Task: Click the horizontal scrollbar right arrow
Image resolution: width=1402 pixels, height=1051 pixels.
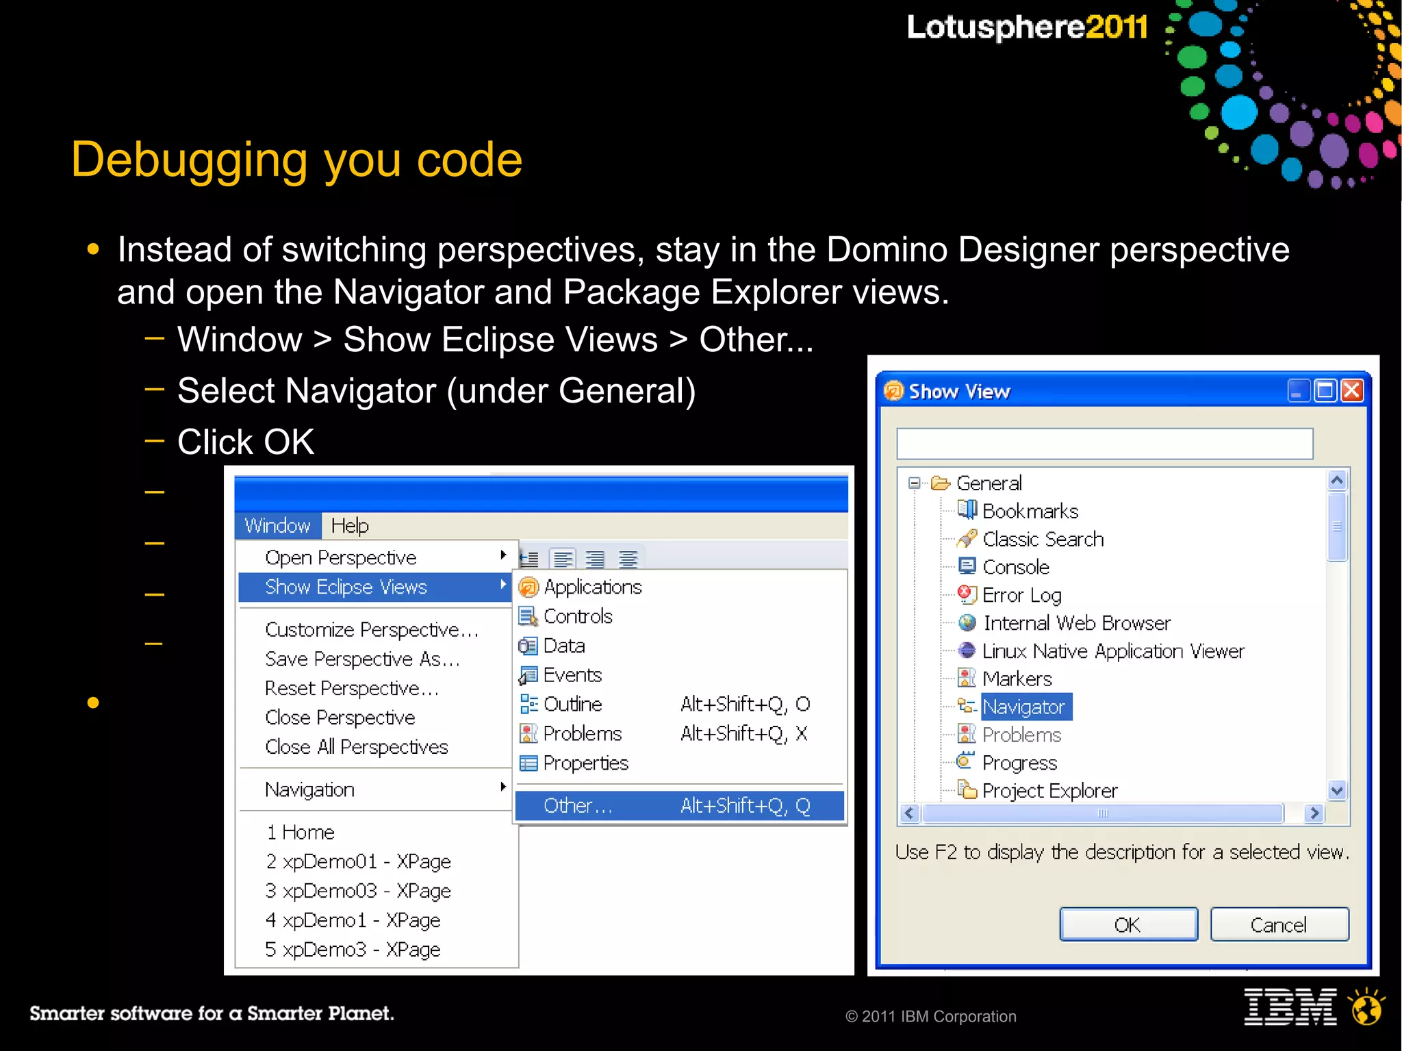Action: pos(1314,813)
